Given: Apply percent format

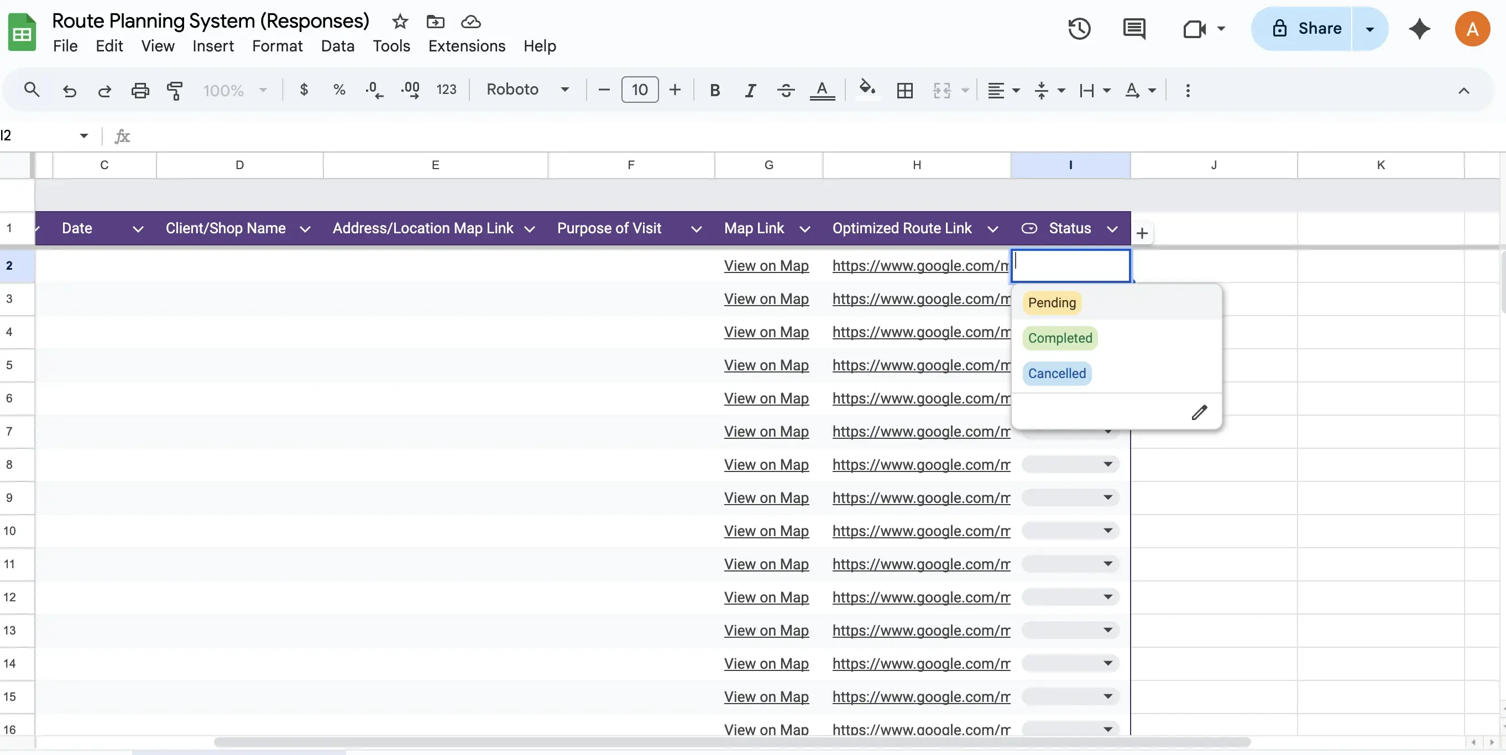Looking at the screenshot, I should click(338, 90).
